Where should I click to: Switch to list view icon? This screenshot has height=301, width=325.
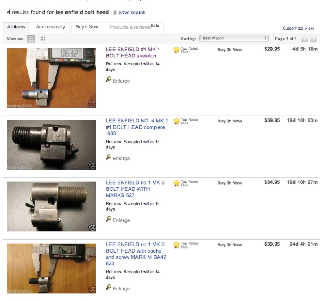(31, 39)
